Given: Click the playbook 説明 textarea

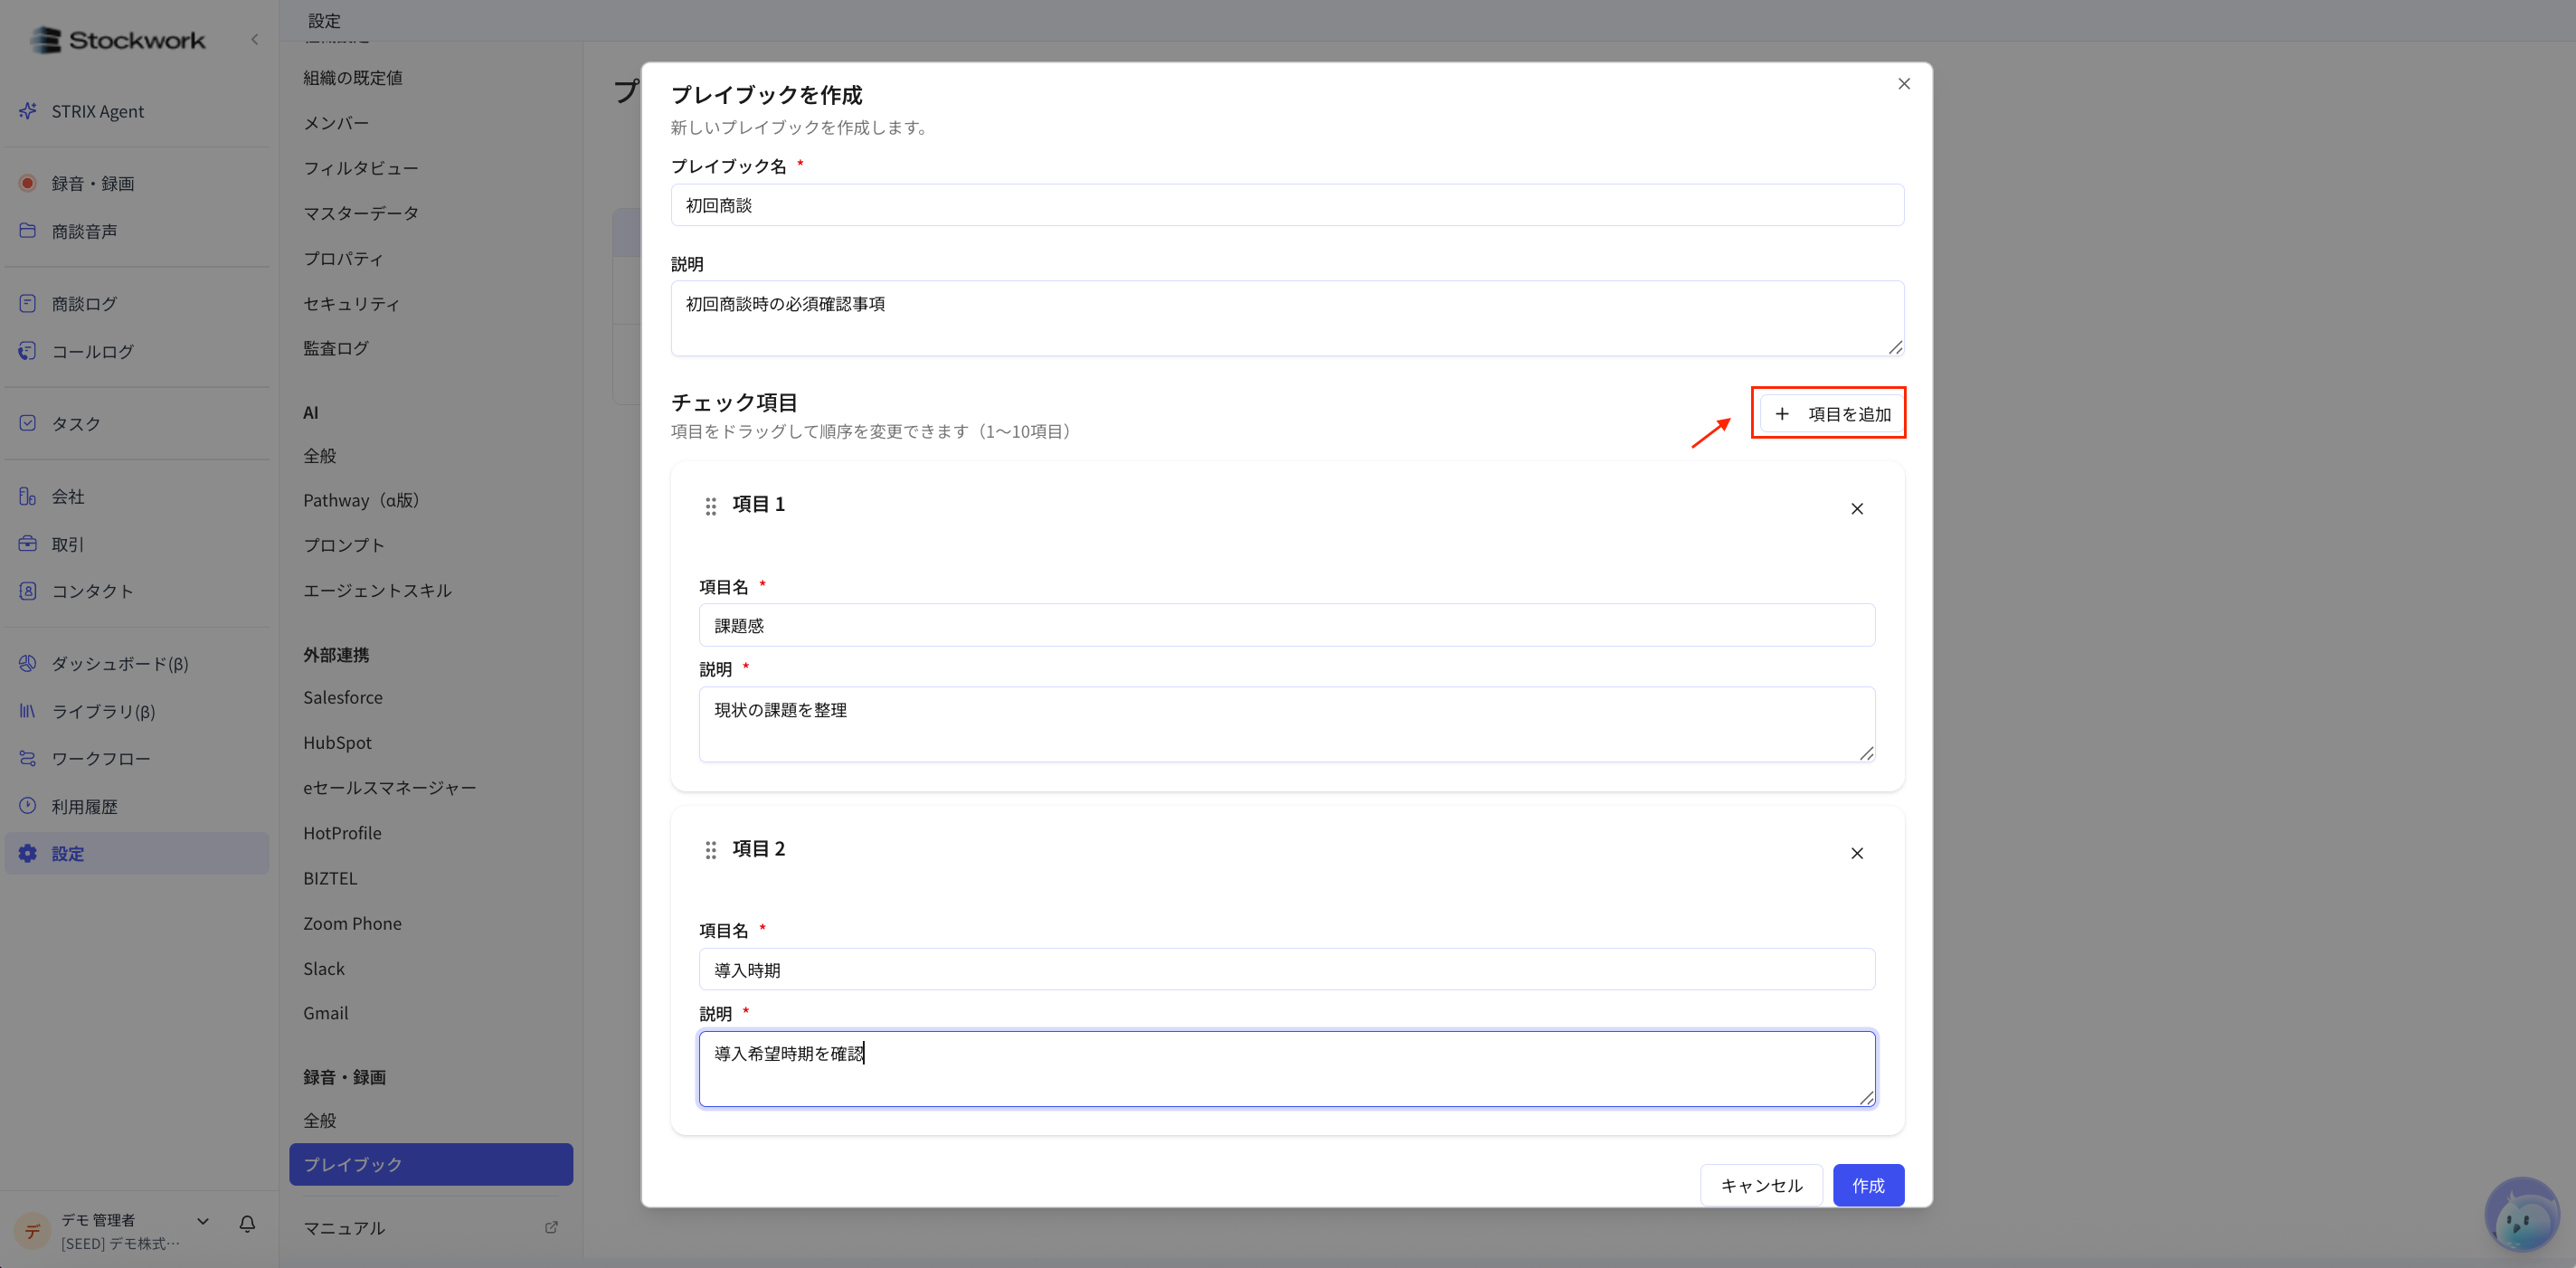Looking at the screenshot, I should pyautogui.click(x=1287, y=318).
